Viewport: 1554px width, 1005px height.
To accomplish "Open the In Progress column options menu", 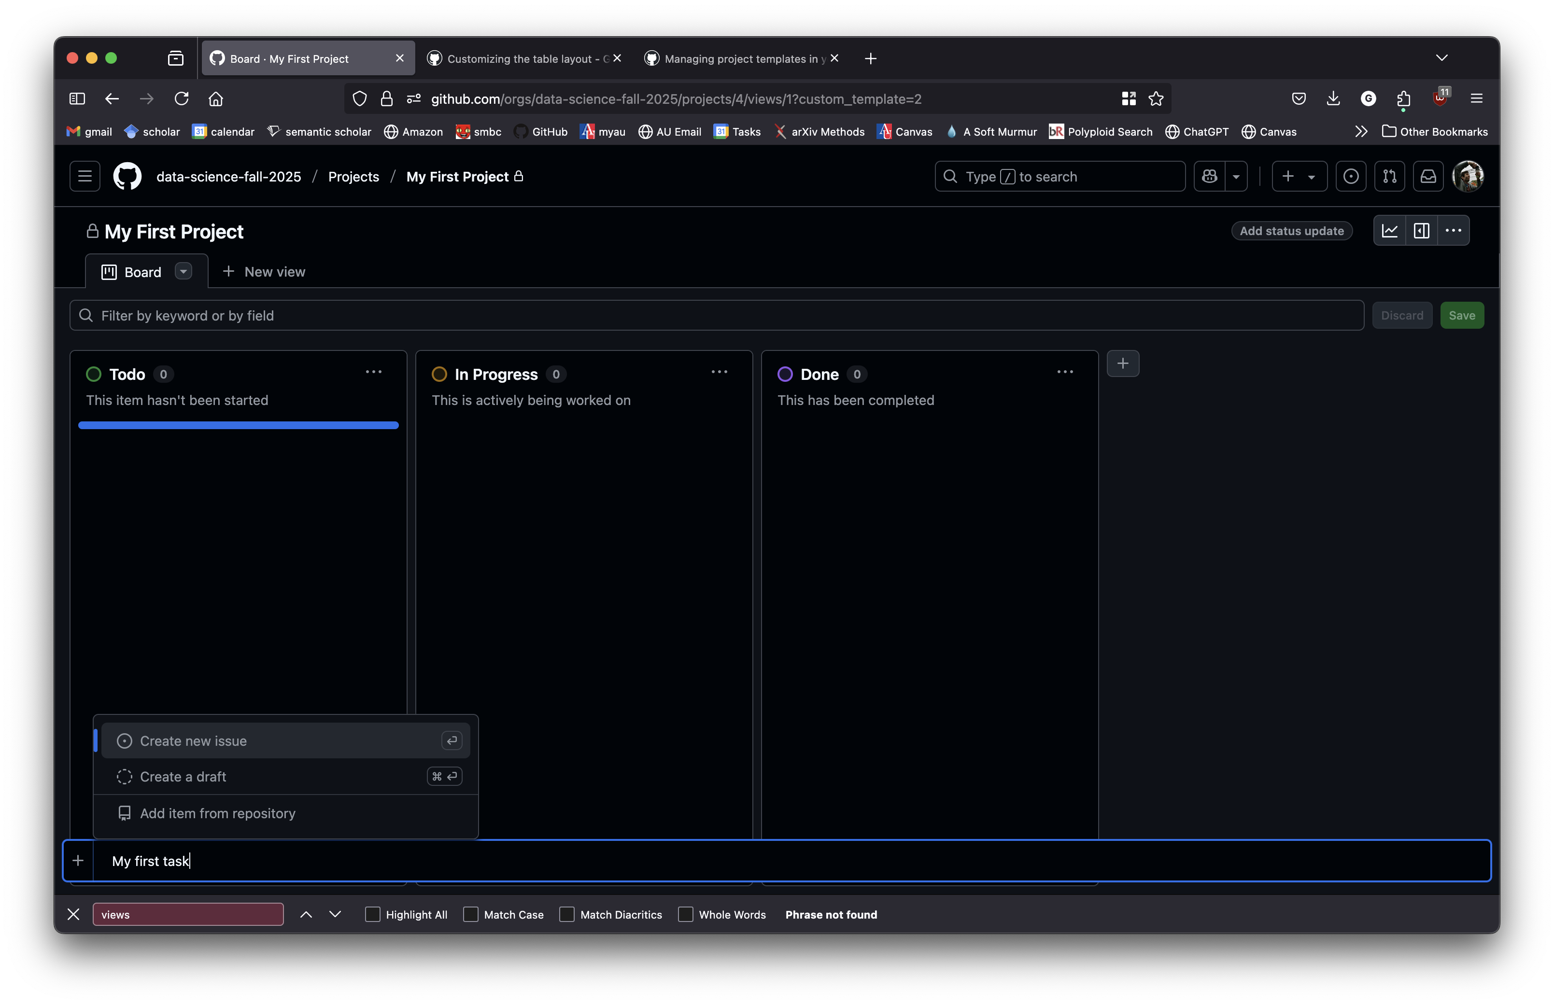I will click(719, 372).
